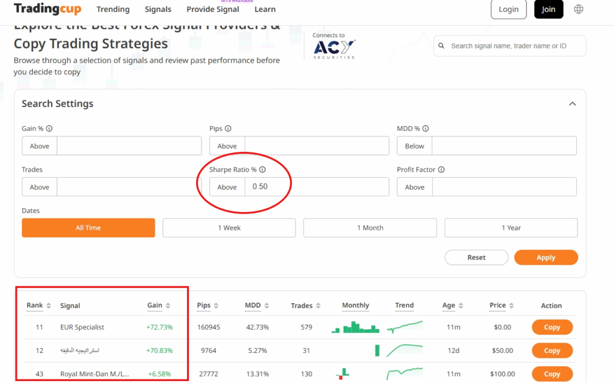This screenshot has height=383, width=614.
Task: Click the Pips info icon
Action: (x=228, y=128)
